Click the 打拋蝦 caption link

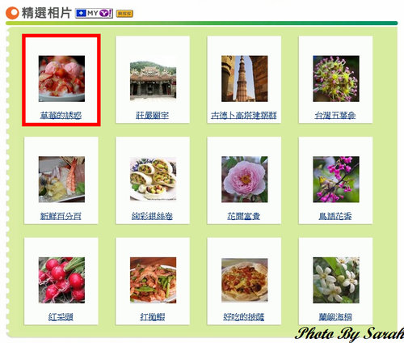coord(153,317)
